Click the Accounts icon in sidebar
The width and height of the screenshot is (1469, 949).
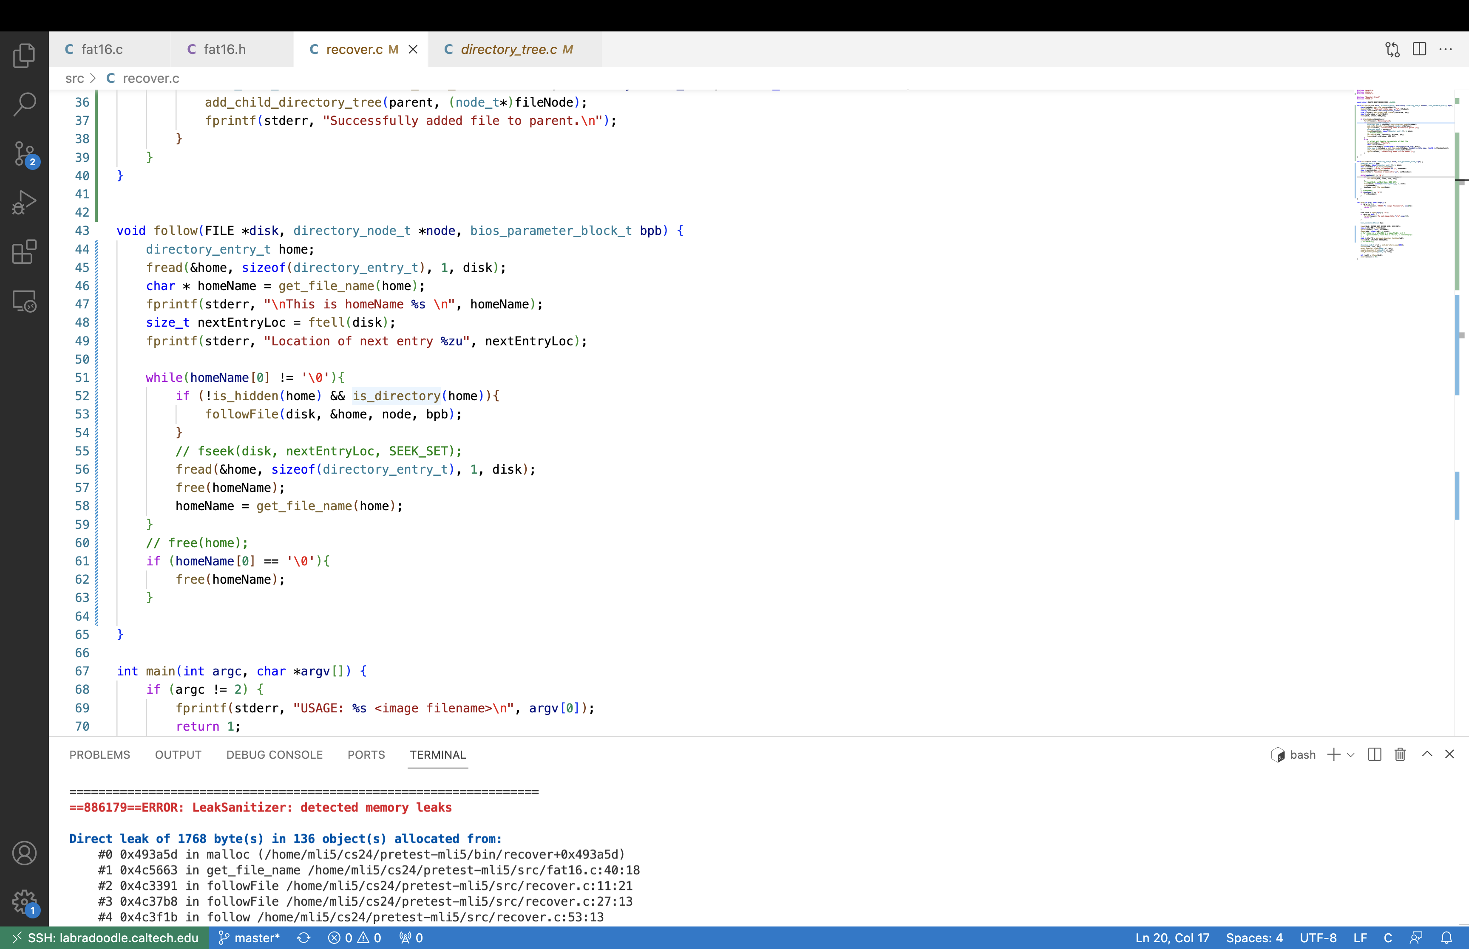[x=24, y=853]
